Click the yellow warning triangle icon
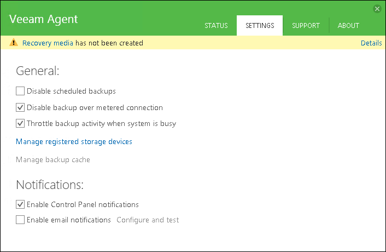Image resolution: width=386 pixels, height=252 pixels. (x=13, y=43)
